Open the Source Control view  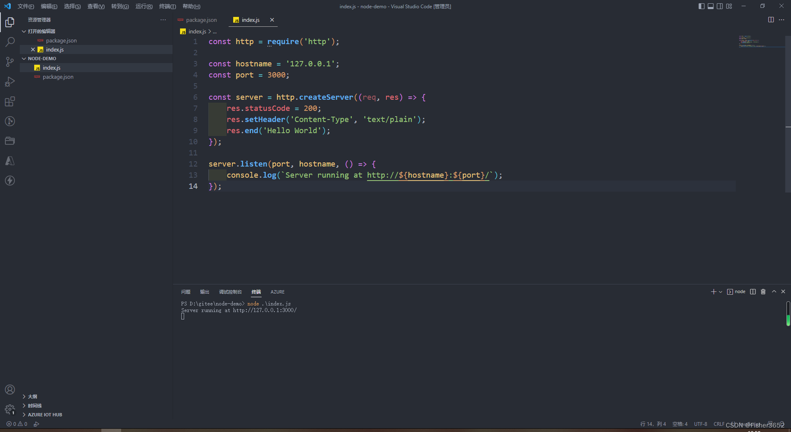point(10,62)
